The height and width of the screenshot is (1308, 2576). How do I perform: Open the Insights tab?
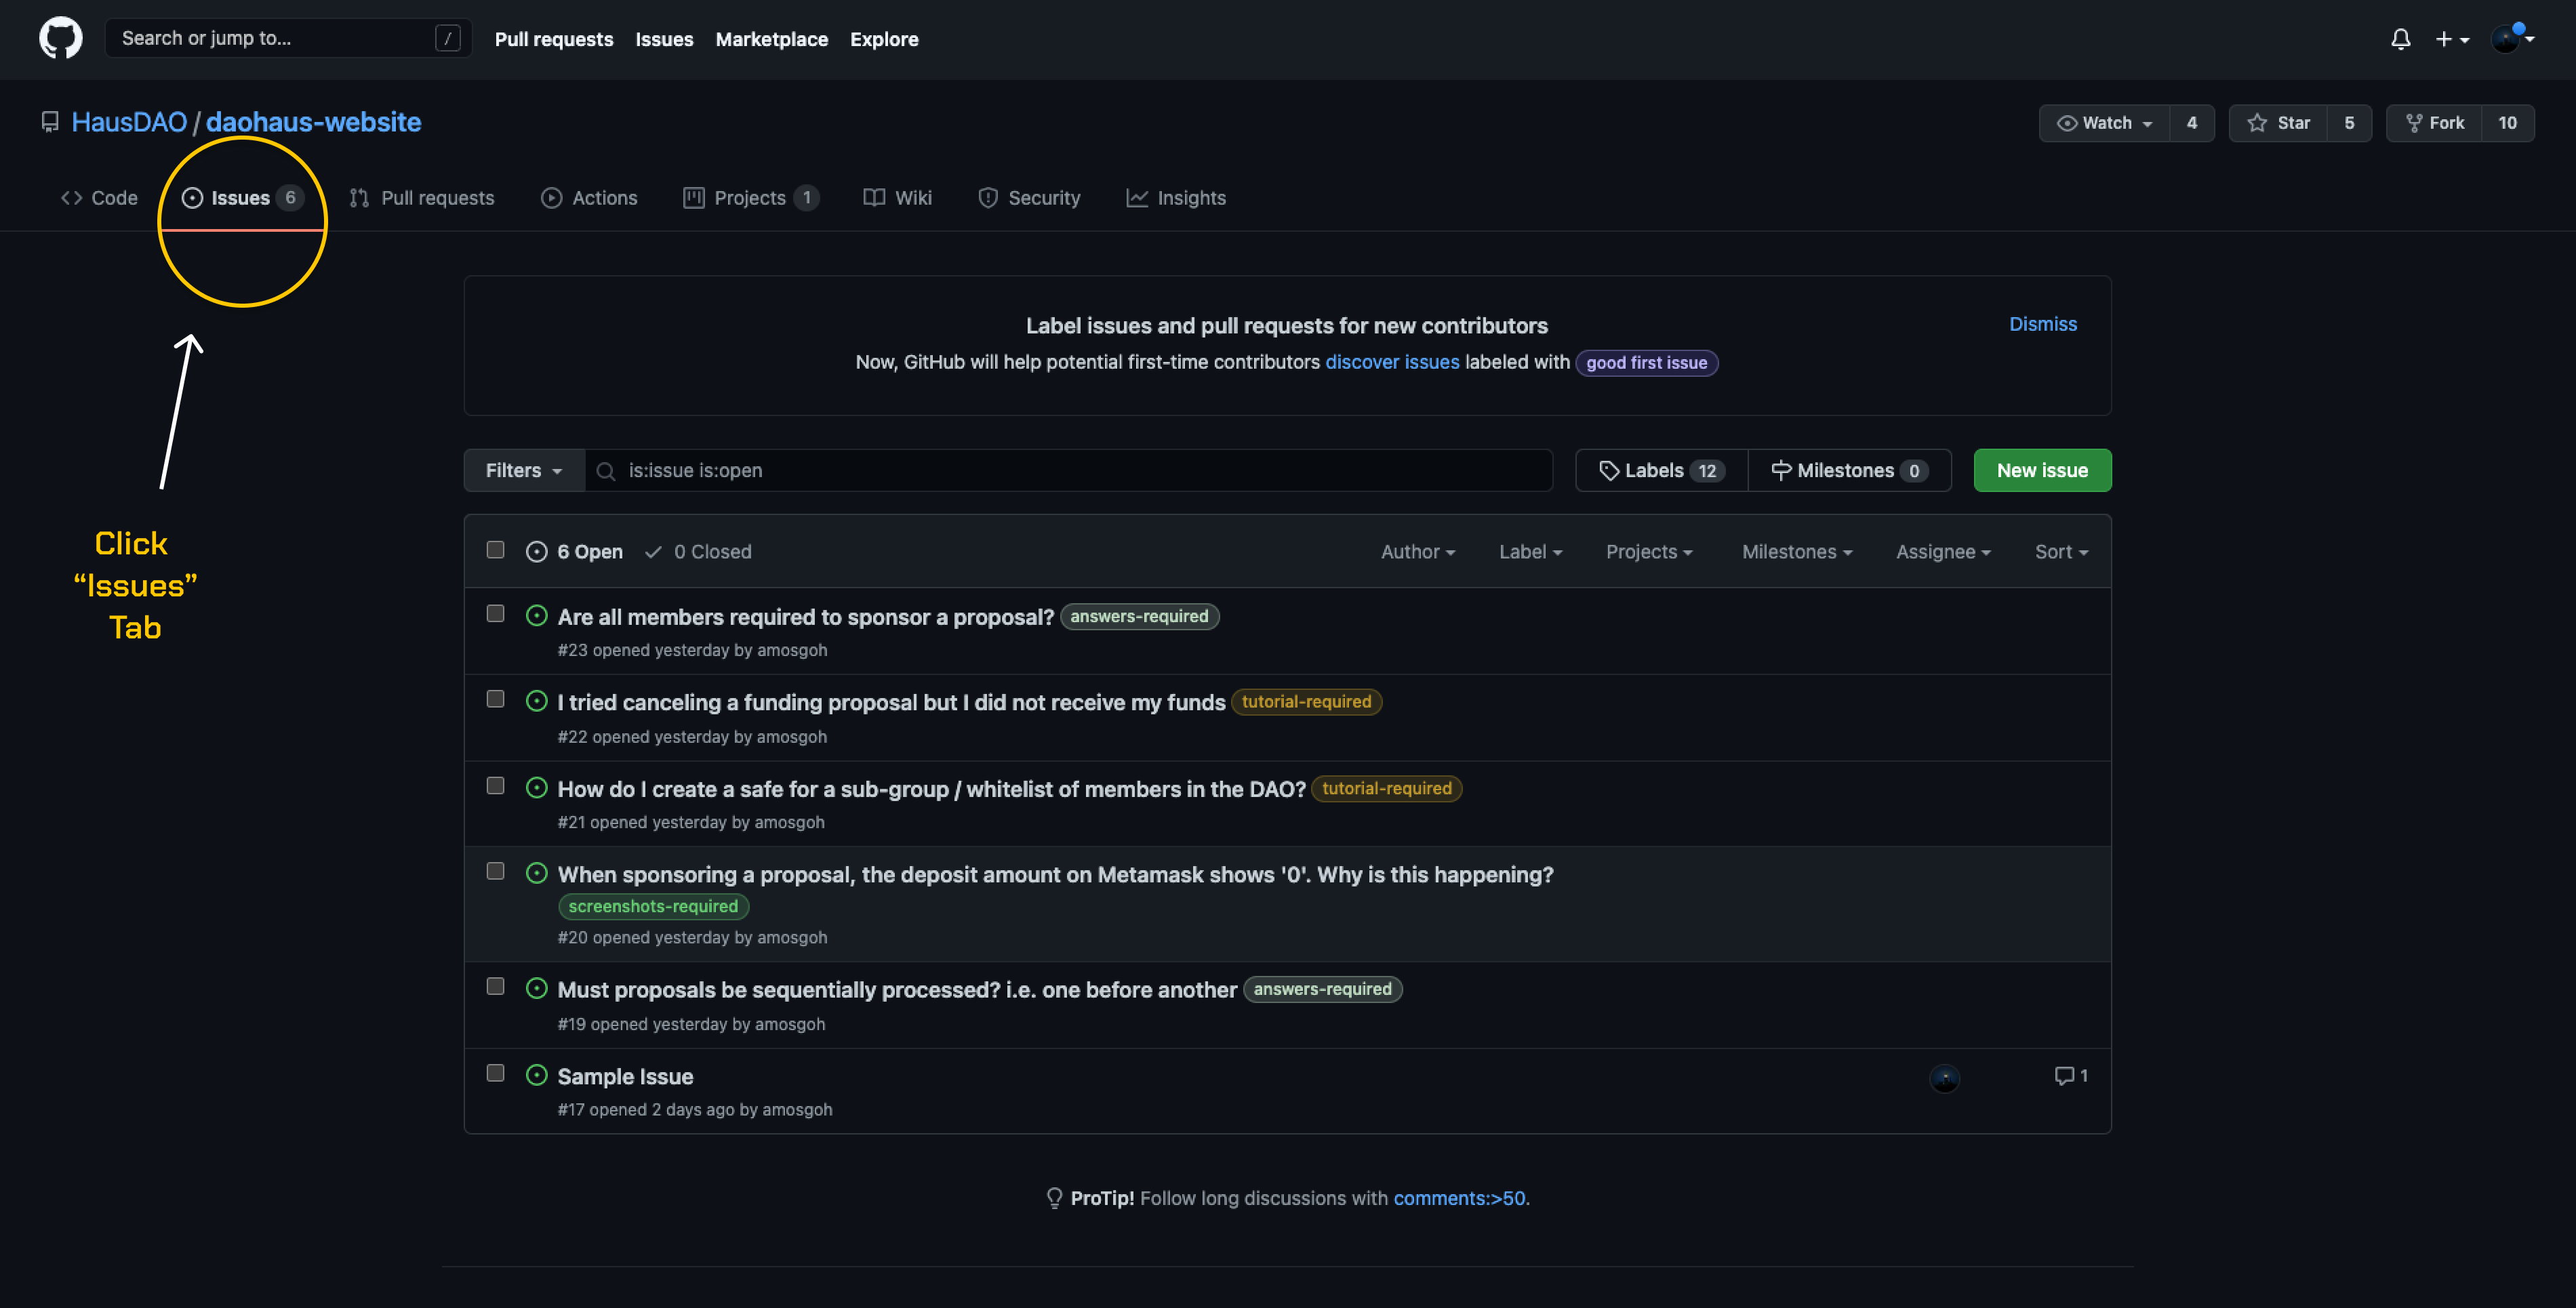coord(1176,198)
